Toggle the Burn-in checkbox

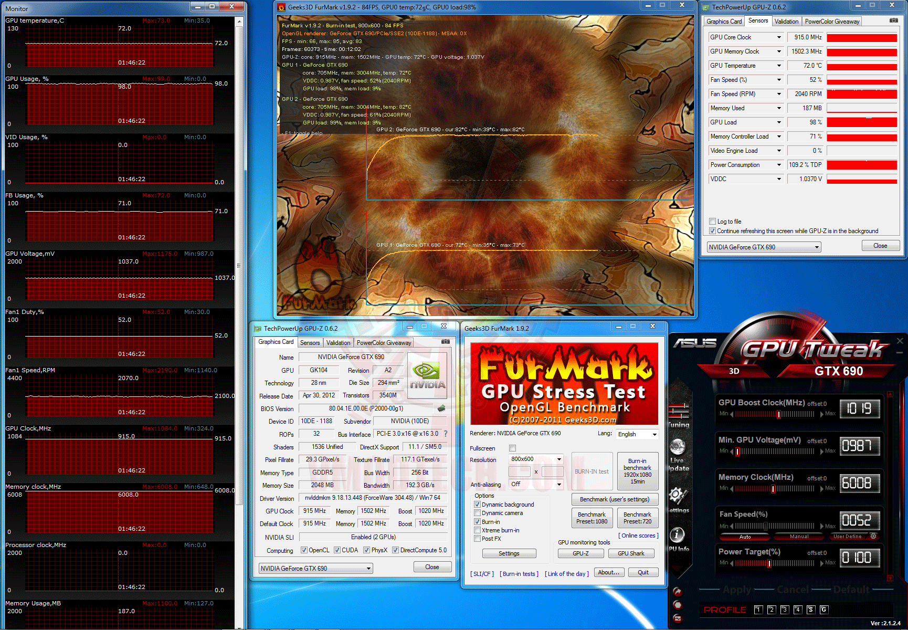tap(477, 522)
